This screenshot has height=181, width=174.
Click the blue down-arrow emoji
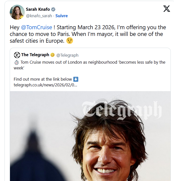tap(76, 79)
